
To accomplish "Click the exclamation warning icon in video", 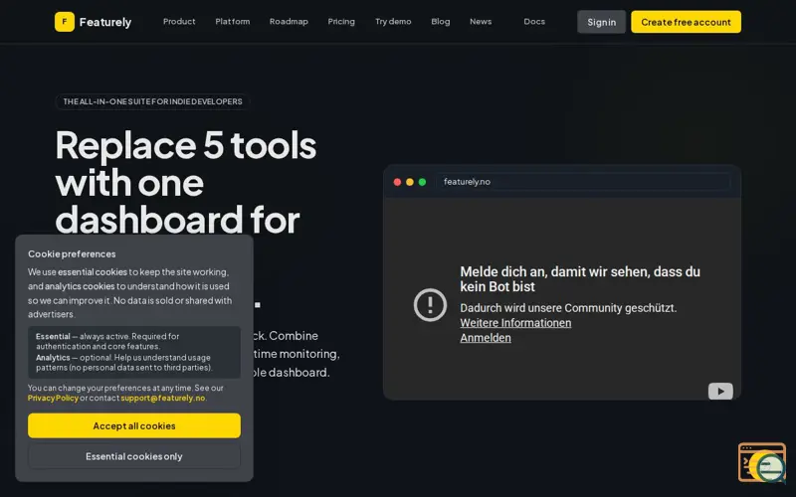I will pos(430,305).
